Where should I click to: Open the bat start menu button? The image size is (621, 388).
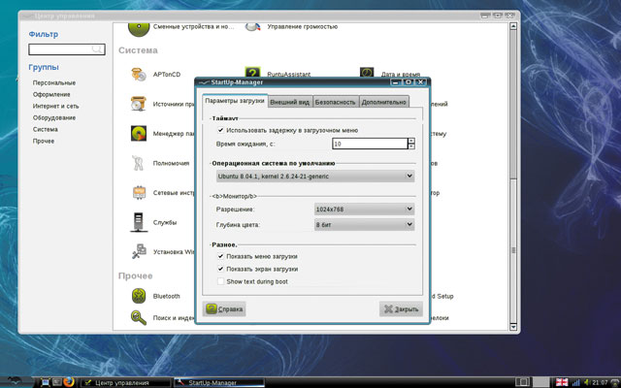[x=15, y=381]
